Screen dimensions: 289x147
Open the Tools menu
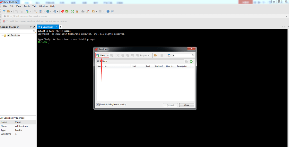point(27,6)
